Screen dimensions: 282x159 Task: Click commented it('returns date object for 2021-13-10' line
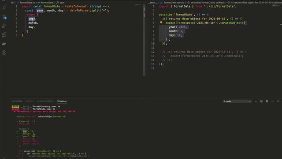(x=204, y=52)
